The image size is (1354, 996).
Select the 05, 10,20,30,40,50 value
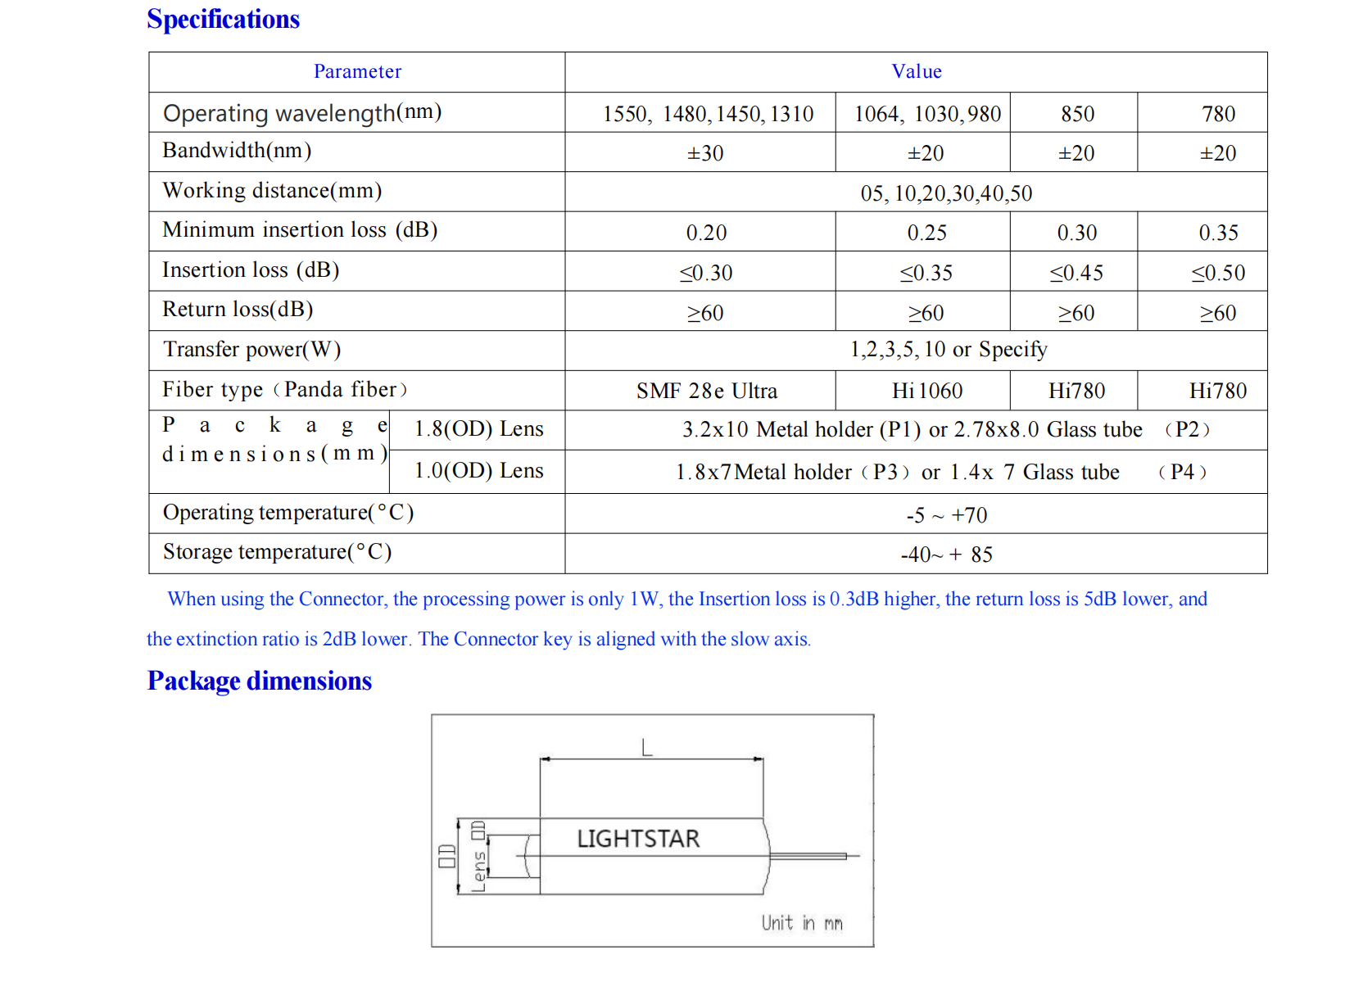[945, 193]
